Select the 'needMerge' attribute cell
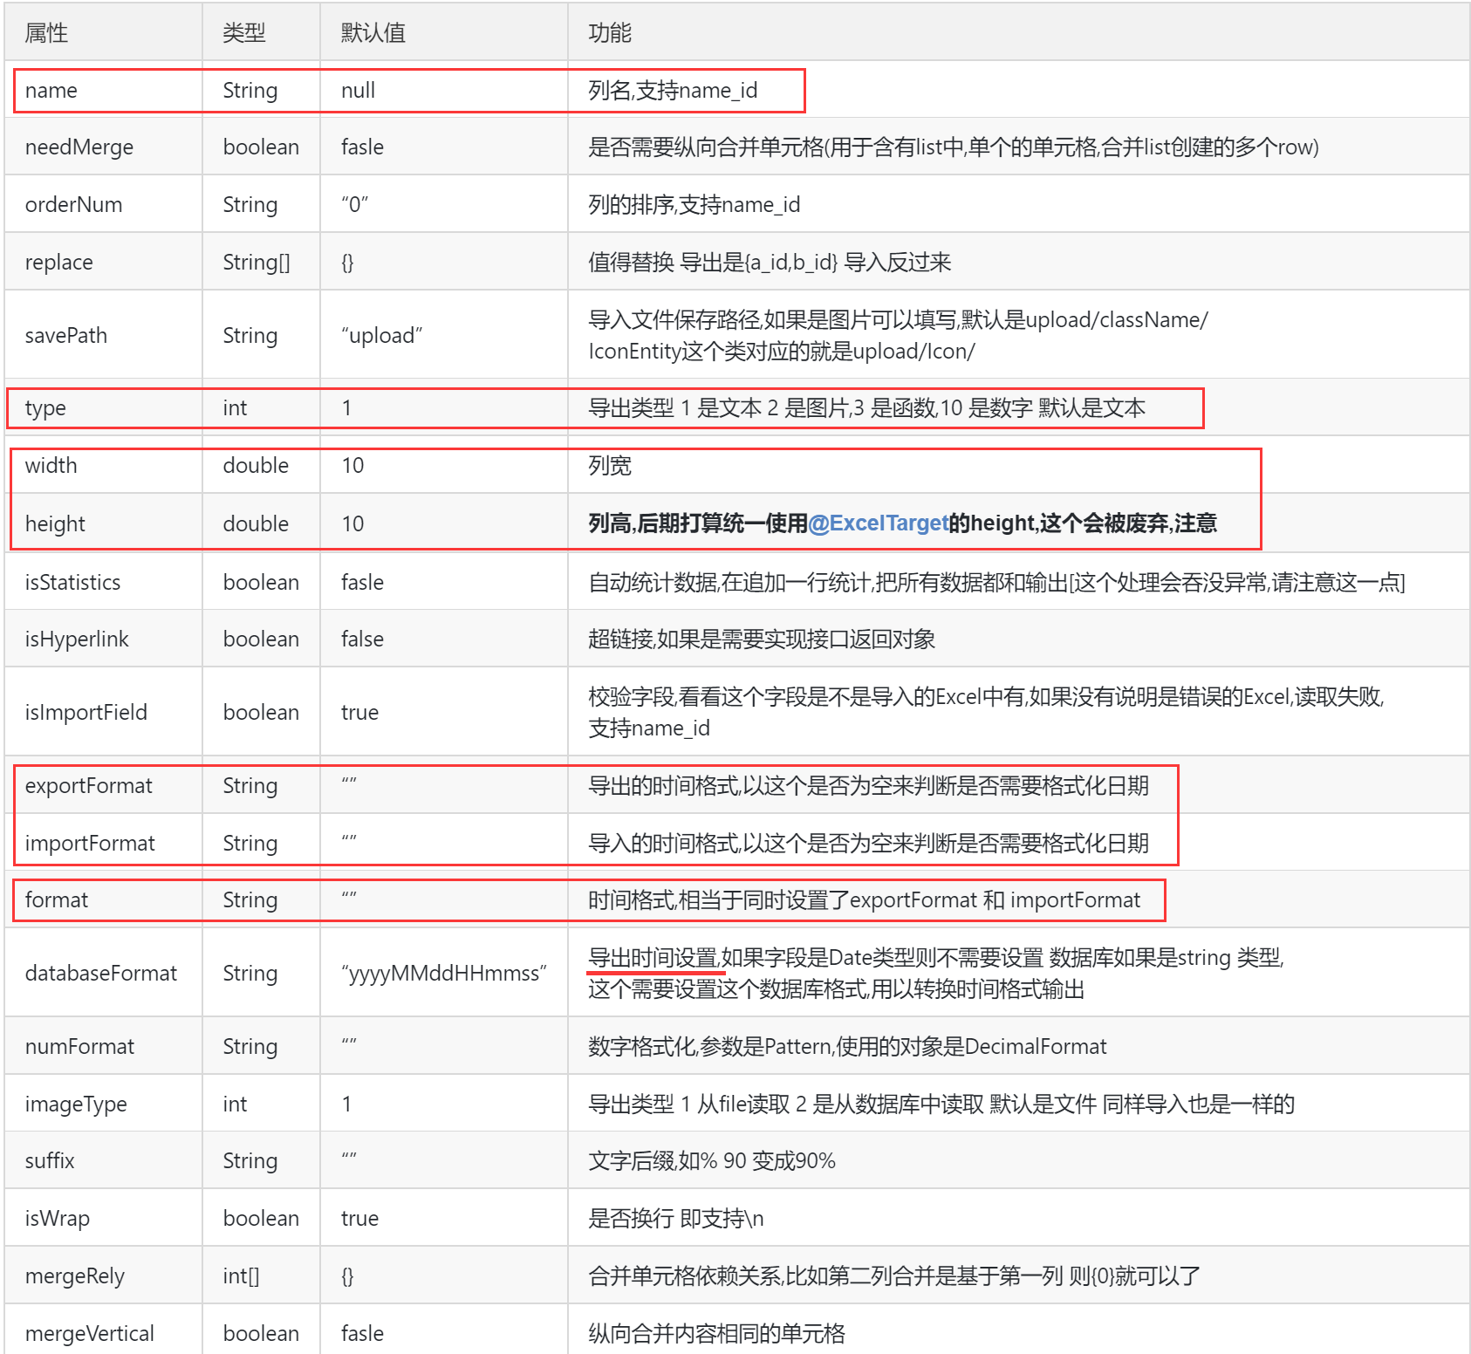The height and width of the screenshot is (1354, 1471). pos(103,147)
